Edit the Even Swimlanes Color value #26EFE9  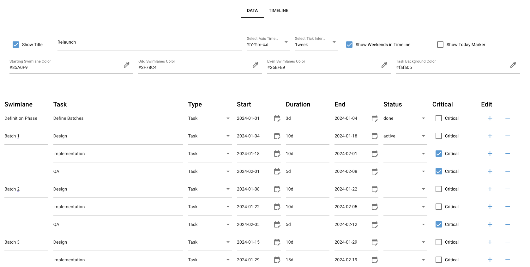click(x=323, y=67)
